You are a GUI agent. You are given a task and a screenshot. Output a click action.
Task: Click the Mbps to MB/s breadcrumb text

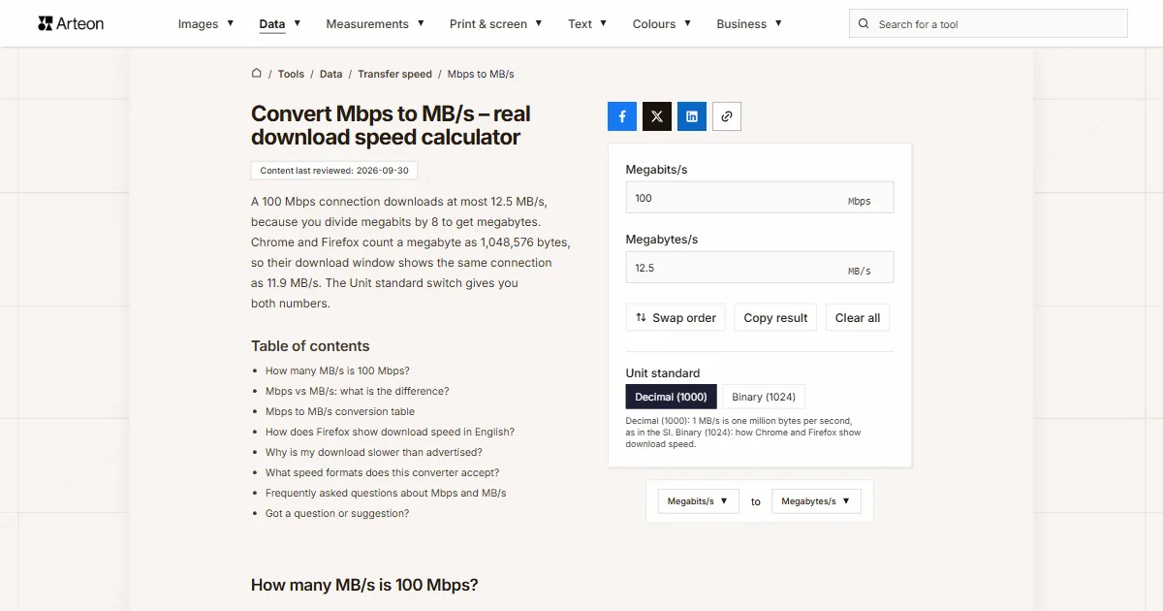tap(481, 74)
